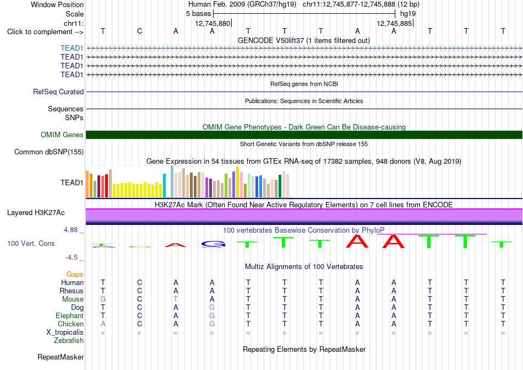The width and height of the screenshot is (523, 370).
Task: Click the C base in the Rhesus row
Action: point(139,291)
